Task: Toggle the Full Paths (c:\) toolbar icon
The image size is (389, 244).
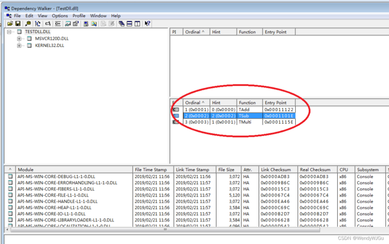Action: [48, 24]
